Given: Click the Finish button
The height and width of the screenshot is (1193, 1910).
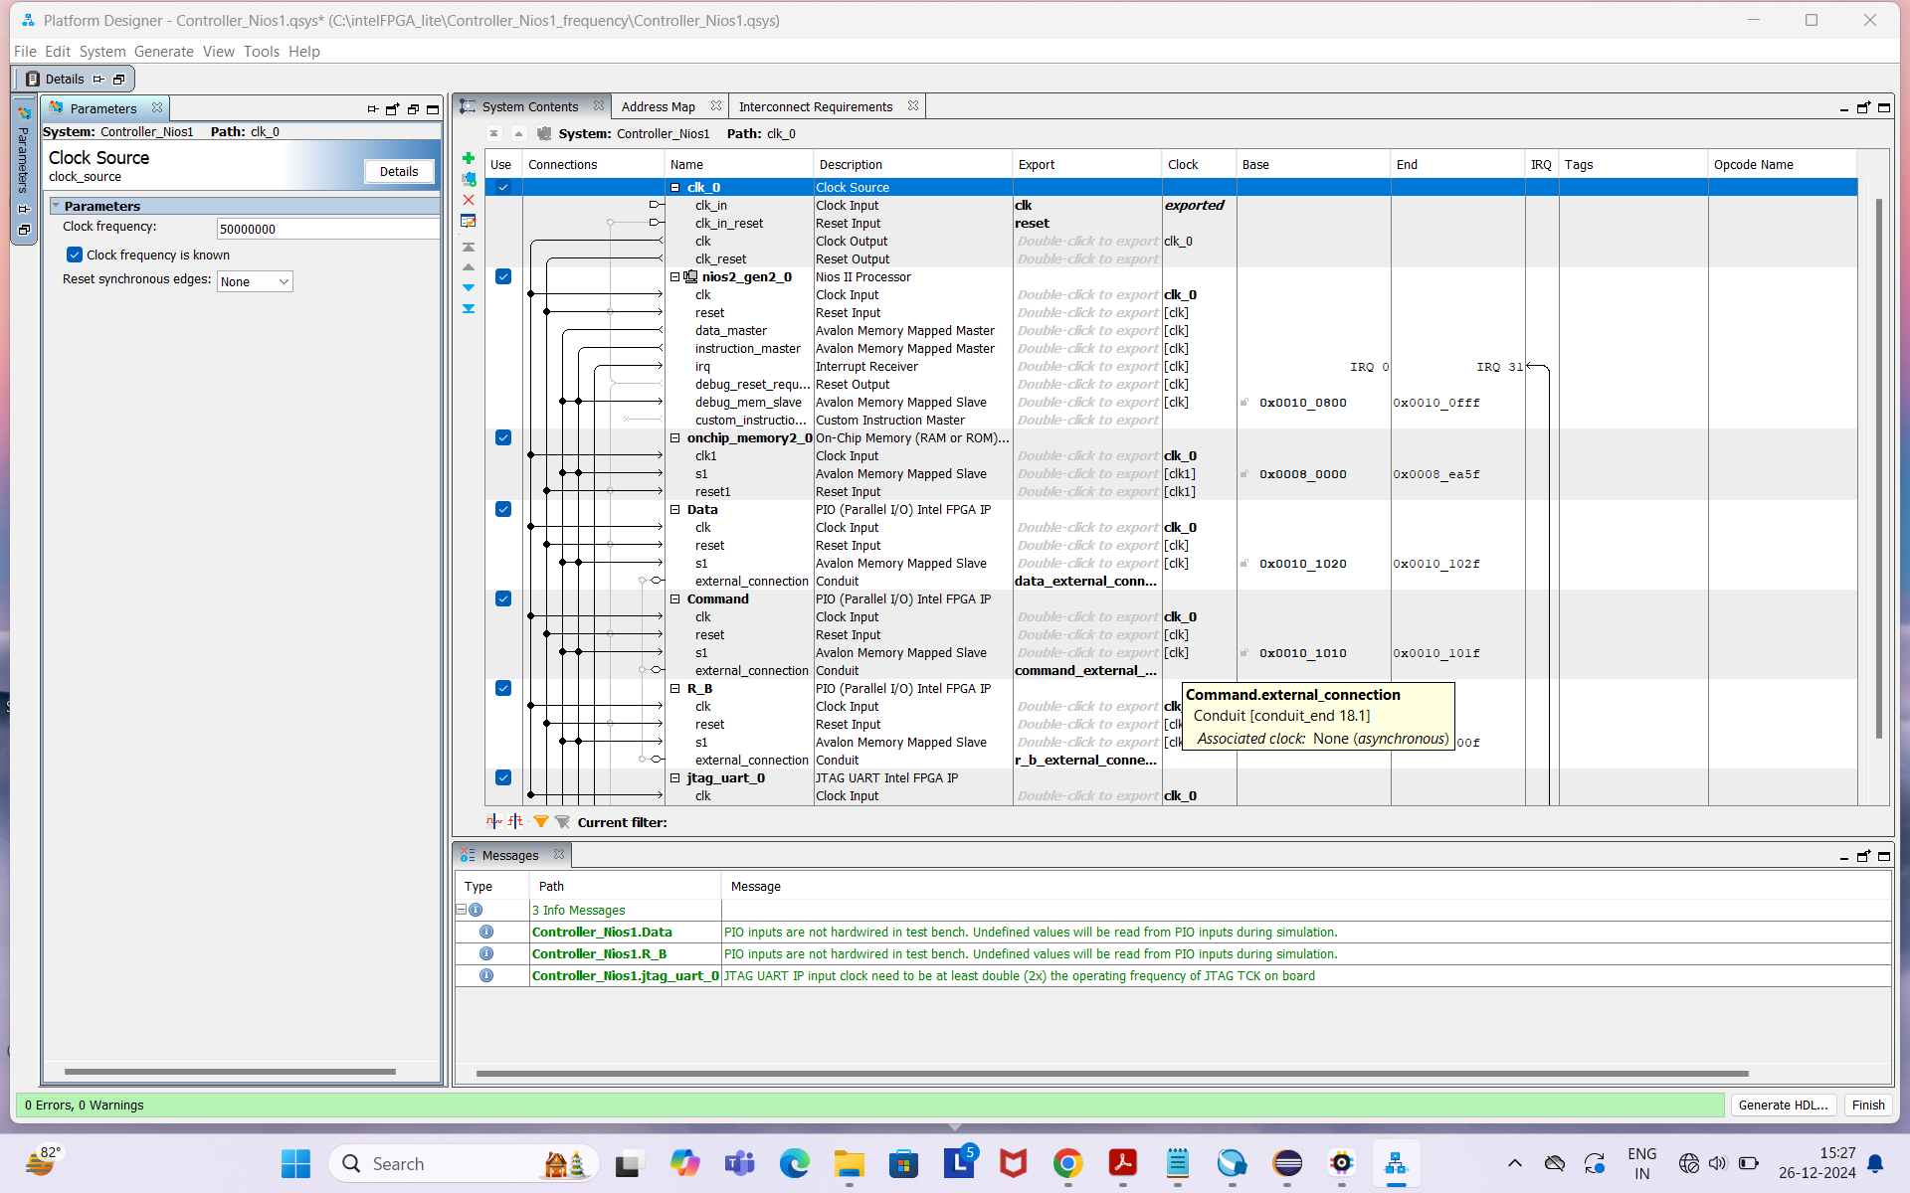Looking at the screenshot, I should [x=1867, y=1105].
